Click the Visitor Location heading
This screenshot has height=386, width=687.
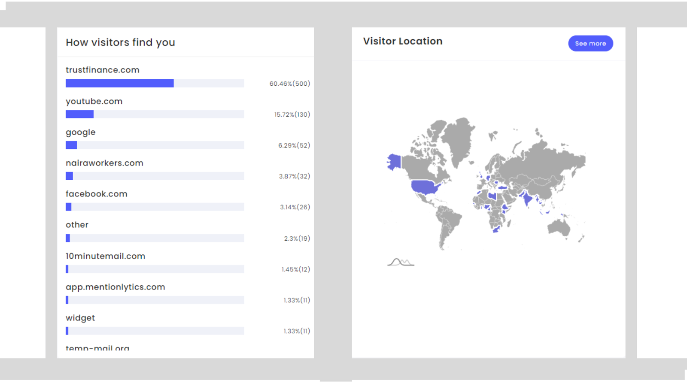click(402, 41)
